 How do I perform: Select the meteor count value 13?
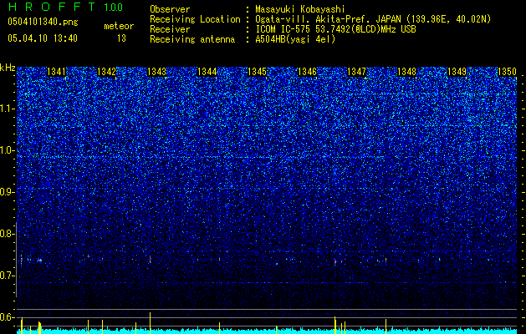coord(121,38)
